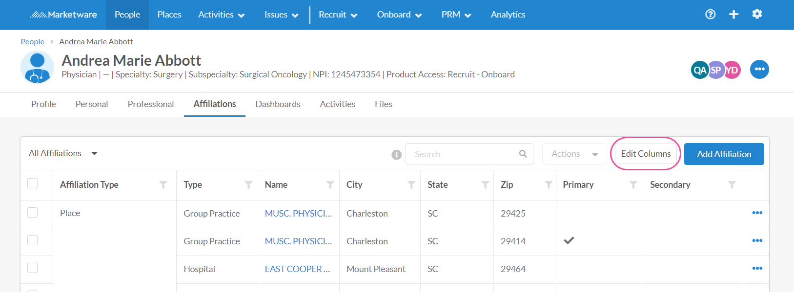Click the Zip column header label
The height and width of the screenshot is (292, 794).
[507, 185]
